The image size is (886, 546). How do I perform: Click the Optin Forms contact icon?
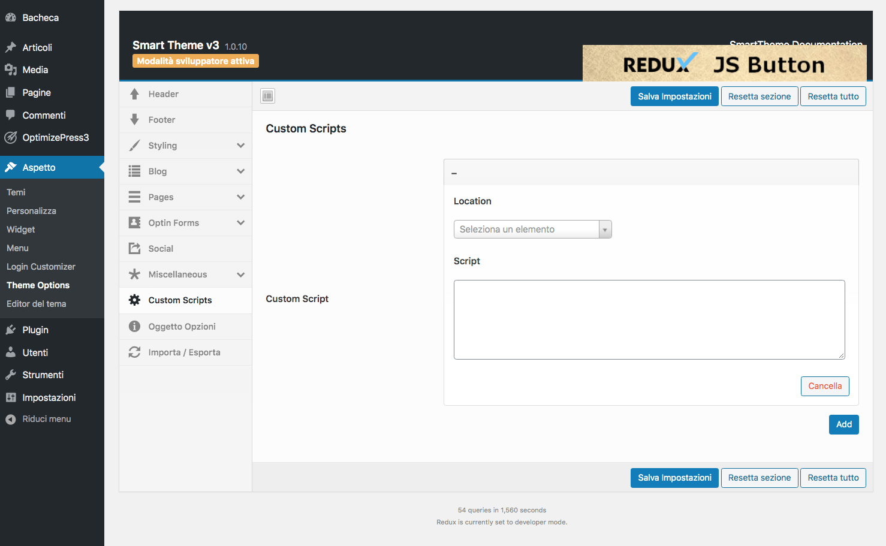pyautogui.click(x=134, y=223)
